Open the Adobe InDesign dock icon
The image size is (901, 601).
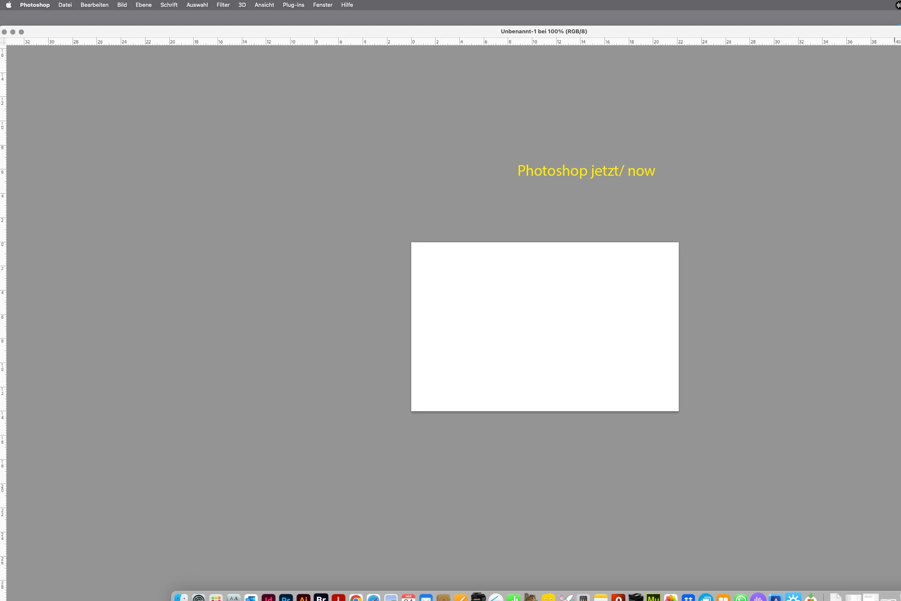pos(268,598)
